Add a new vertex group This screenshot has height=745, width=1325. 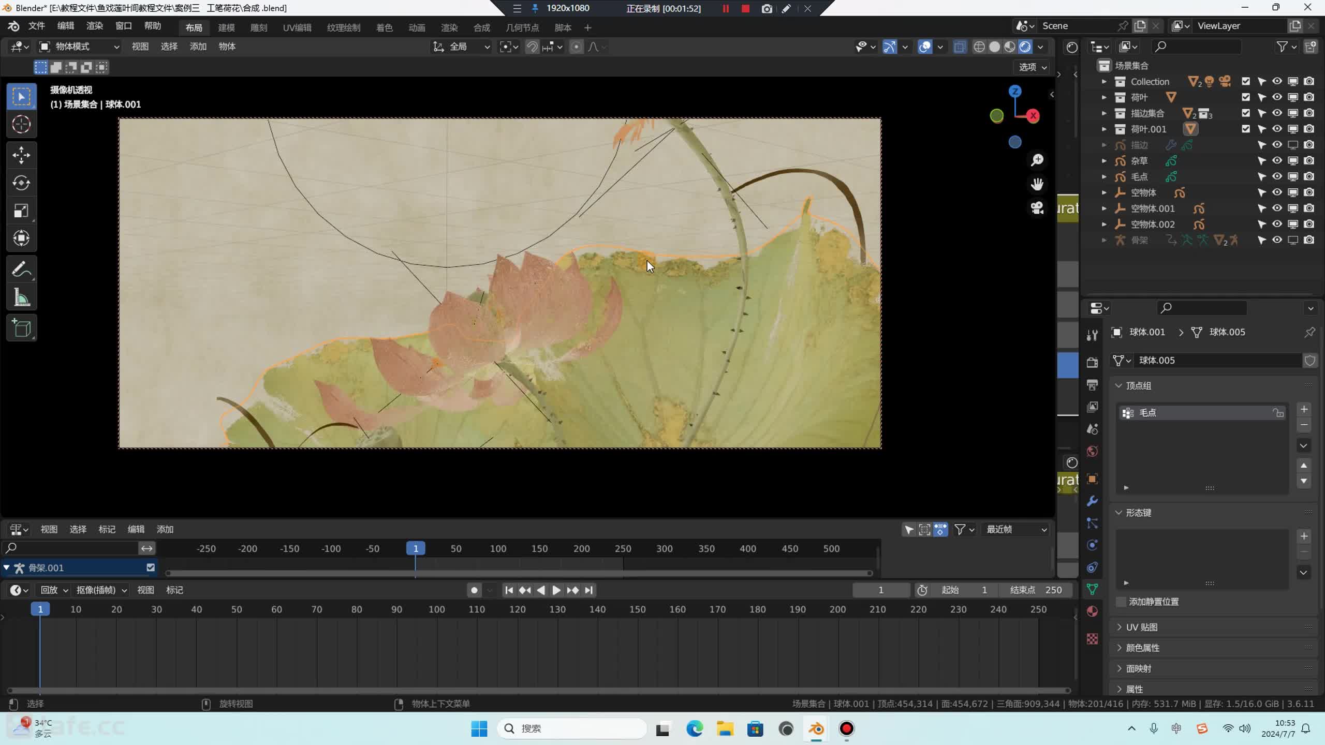click(1304, 409)
